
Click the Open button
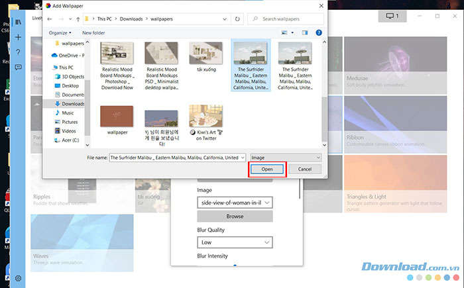click(267, 169)
